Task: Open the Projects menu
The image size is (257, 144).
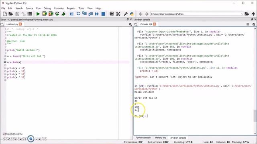Action: [x=71, y=8]
